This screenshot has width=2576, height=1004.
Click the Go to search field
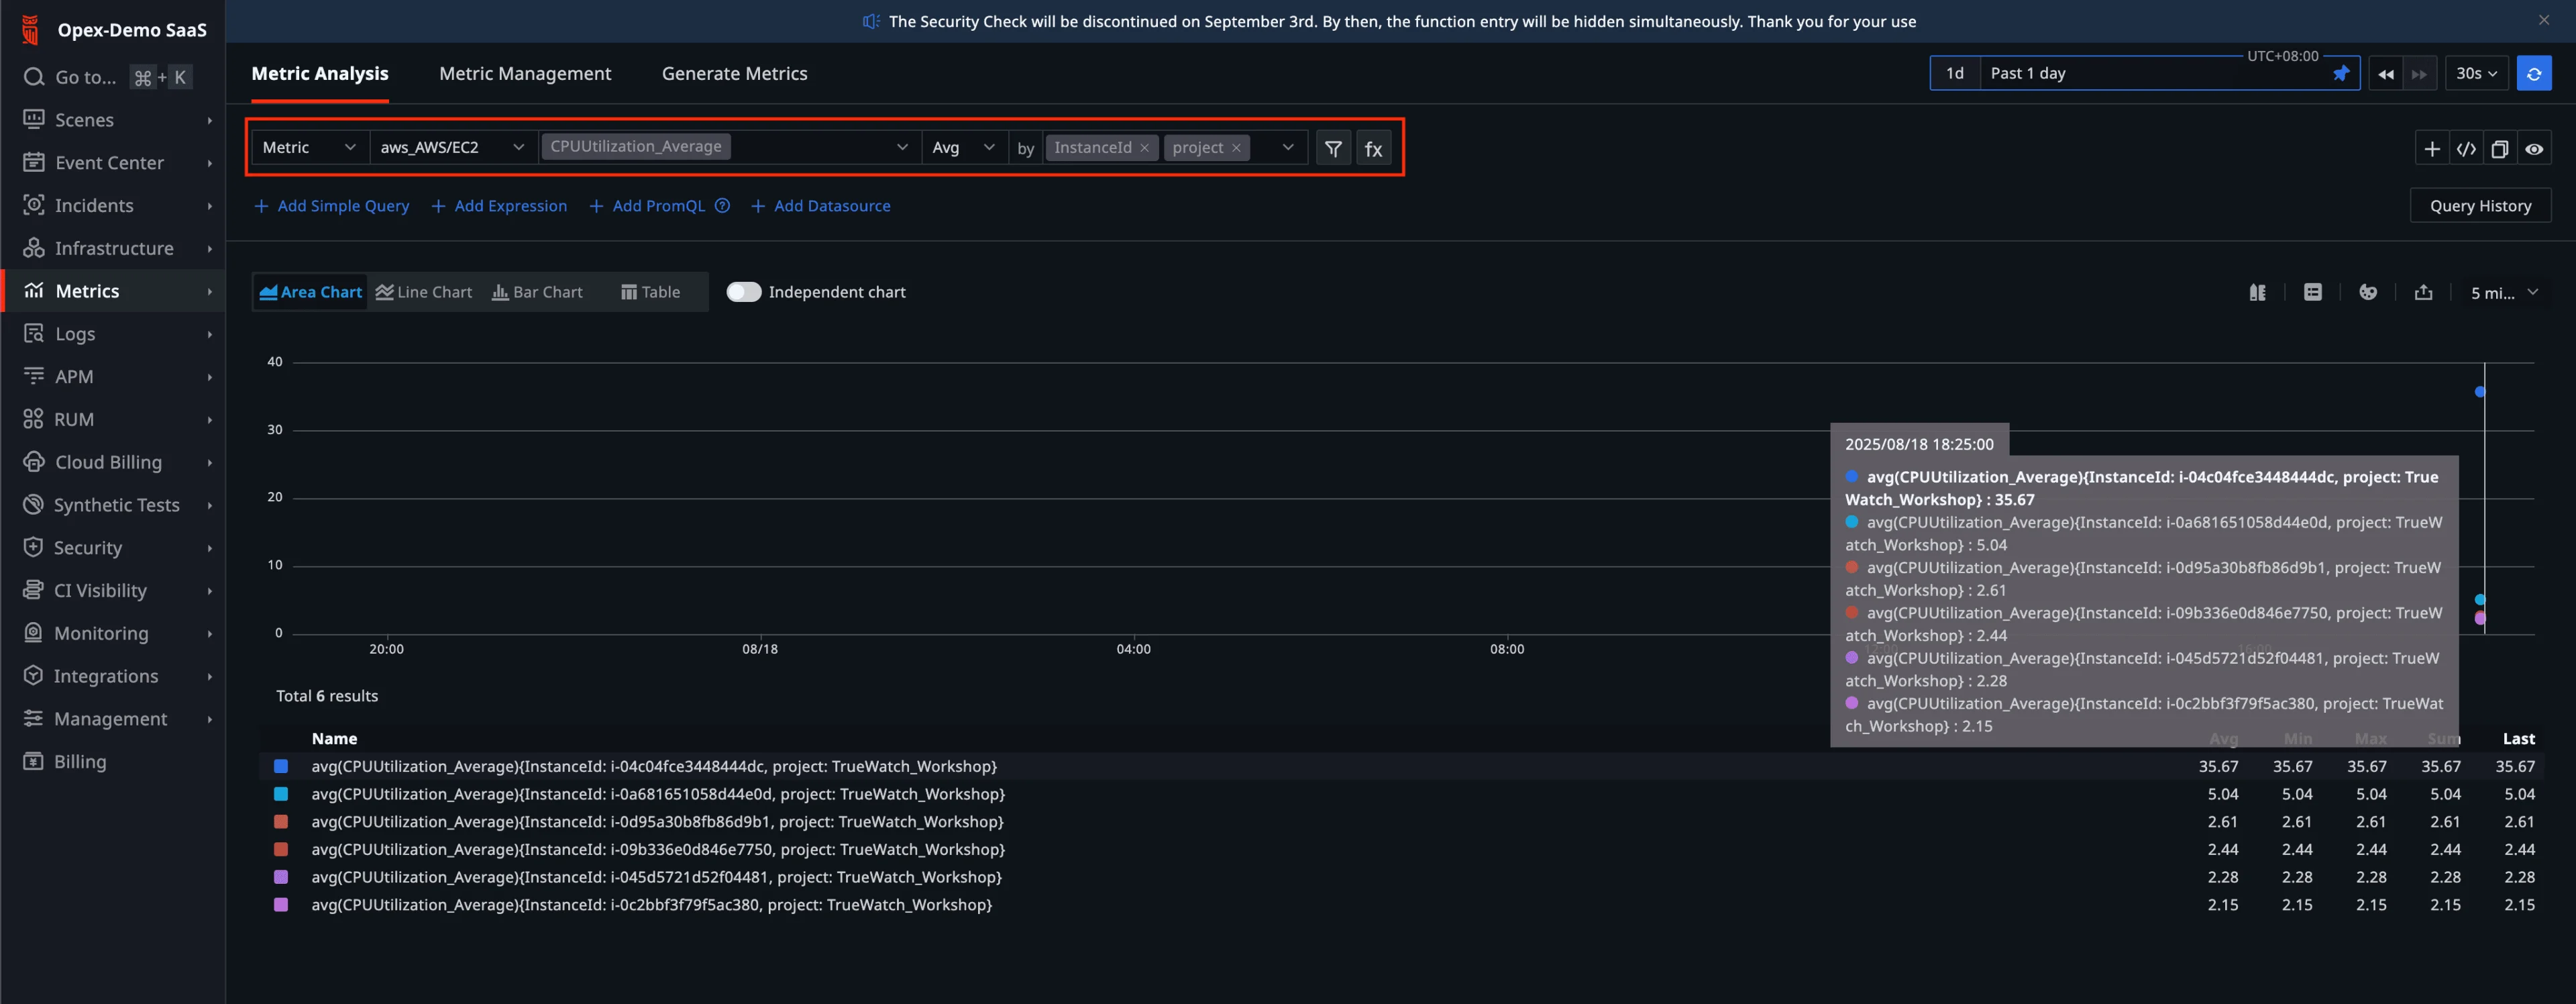[85, 77]
